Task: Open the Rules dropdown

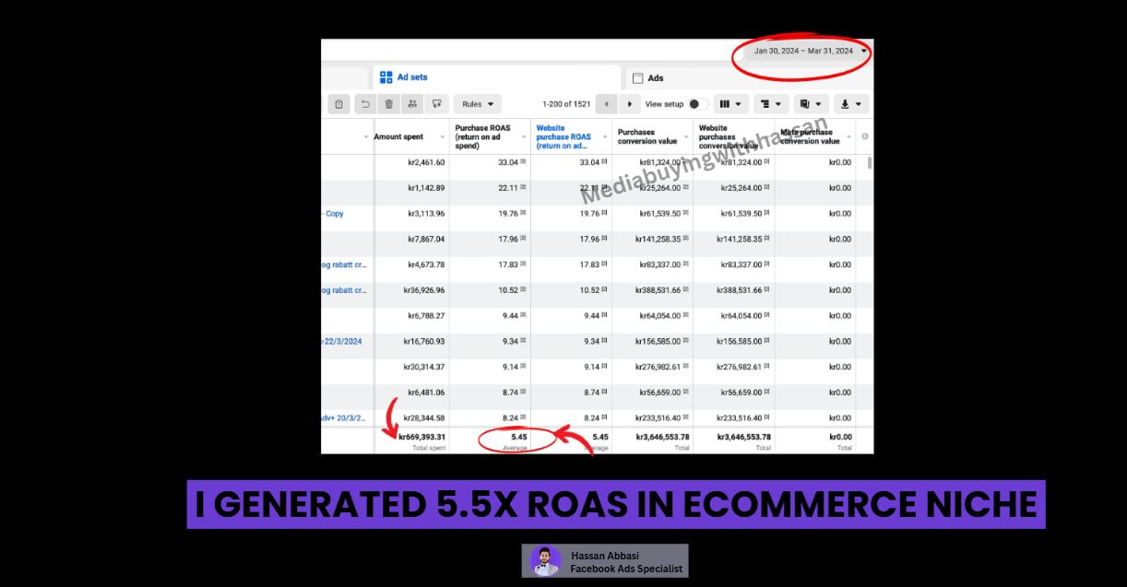Action: (478, 104)
